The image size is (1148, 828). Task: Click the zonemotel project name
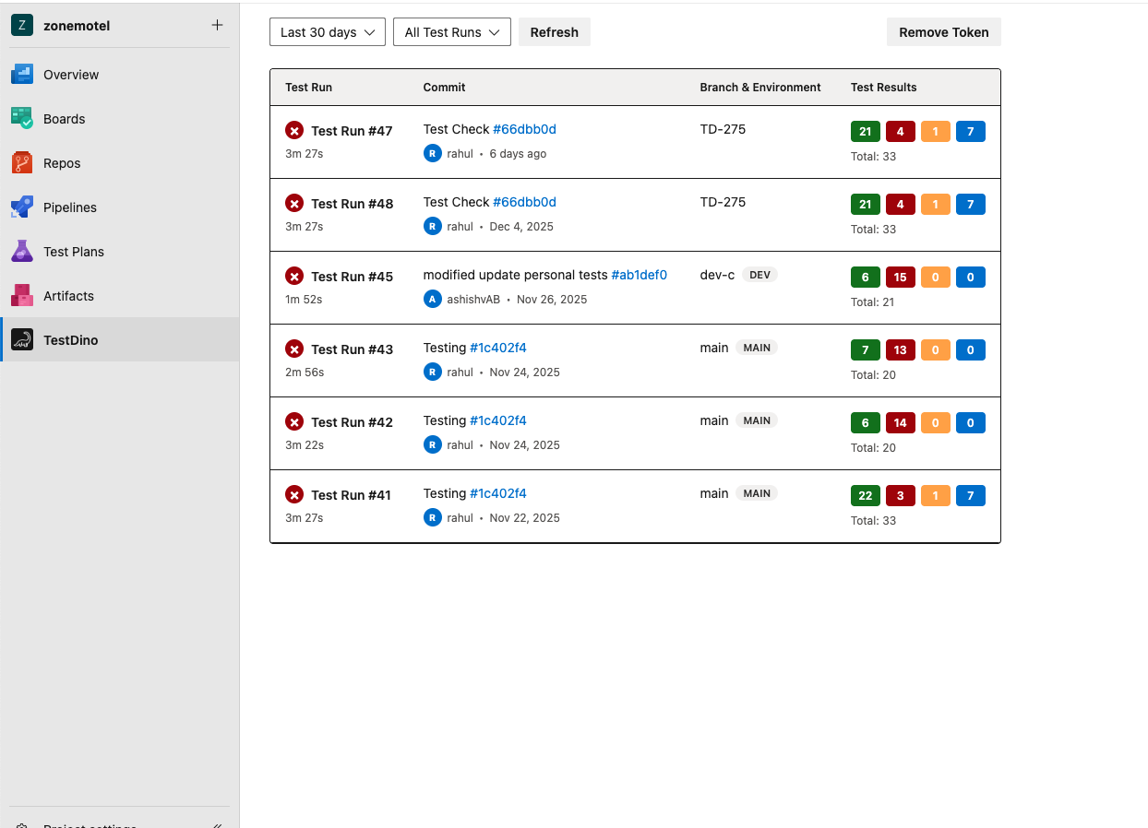[77, 26]
